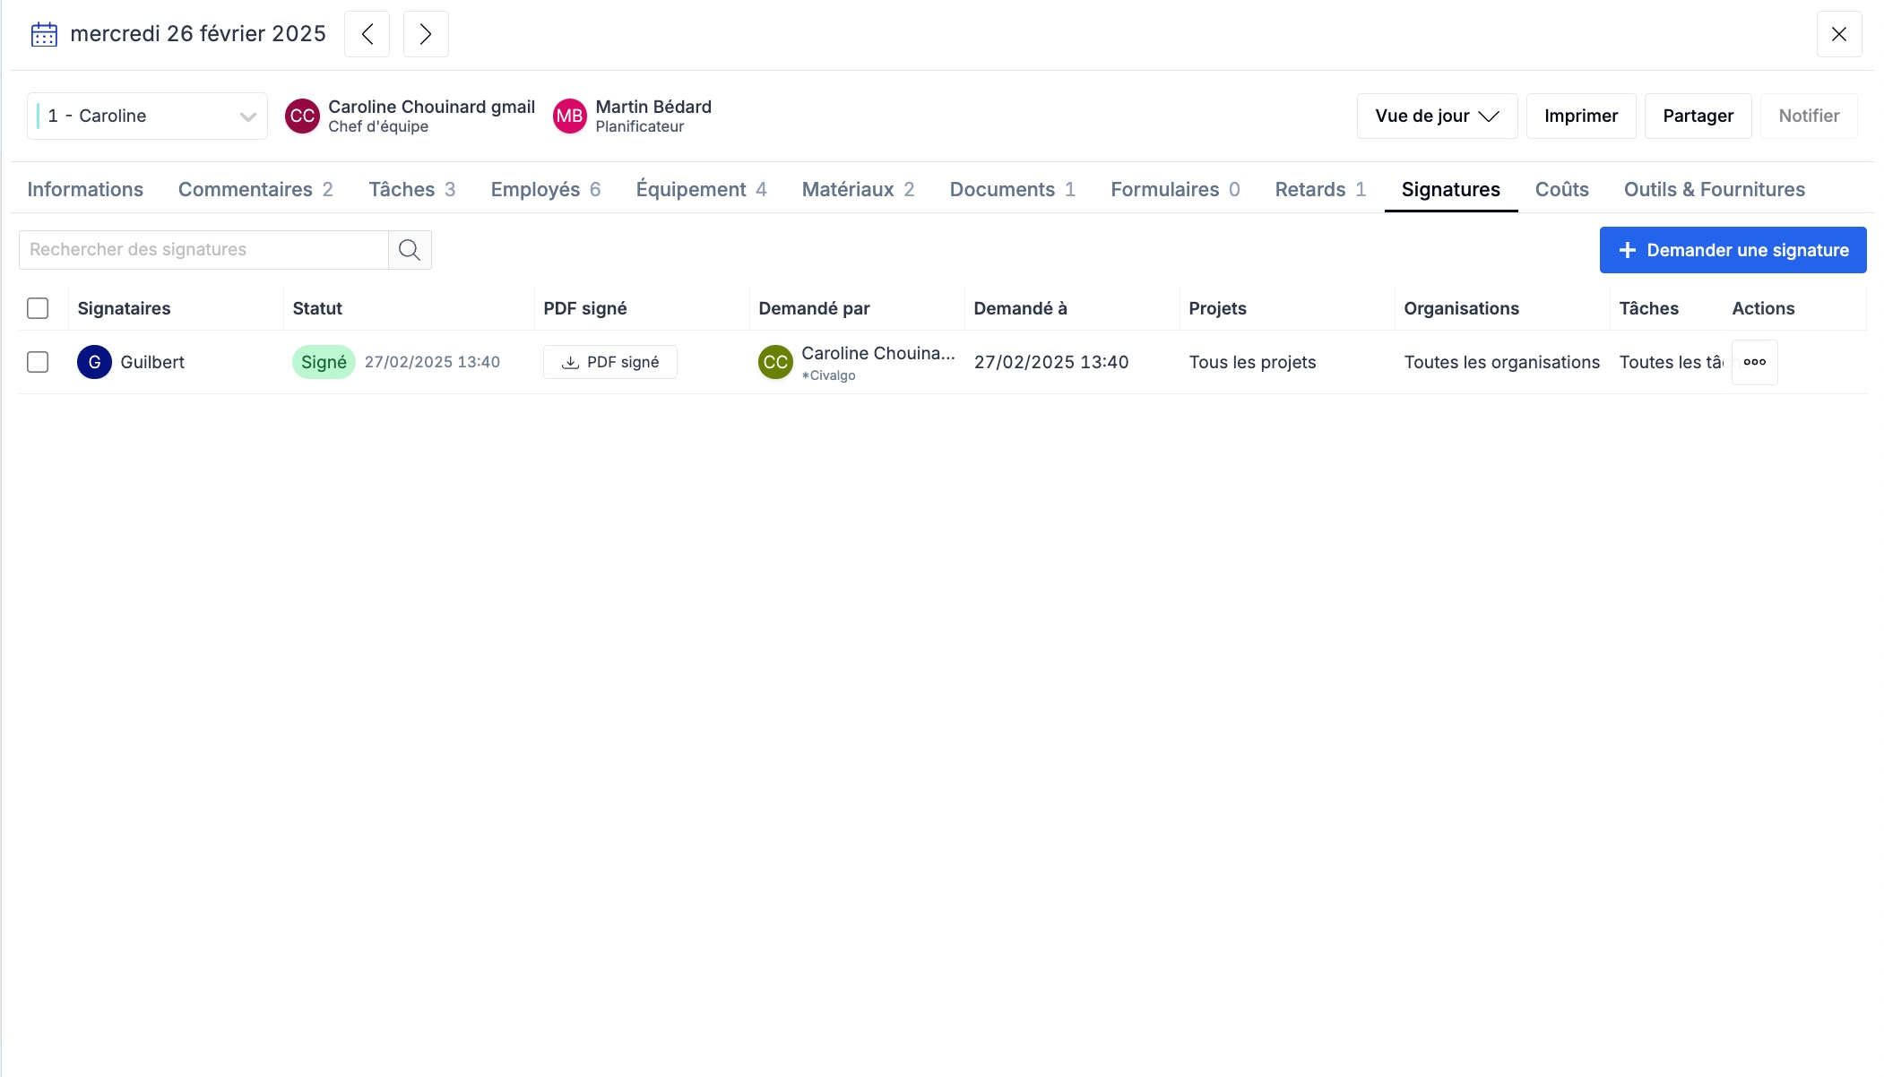The width and height of the screenshot is (1884, 1077).
Task: Switch to the Employés tab
Action: [x=545, y=189]
